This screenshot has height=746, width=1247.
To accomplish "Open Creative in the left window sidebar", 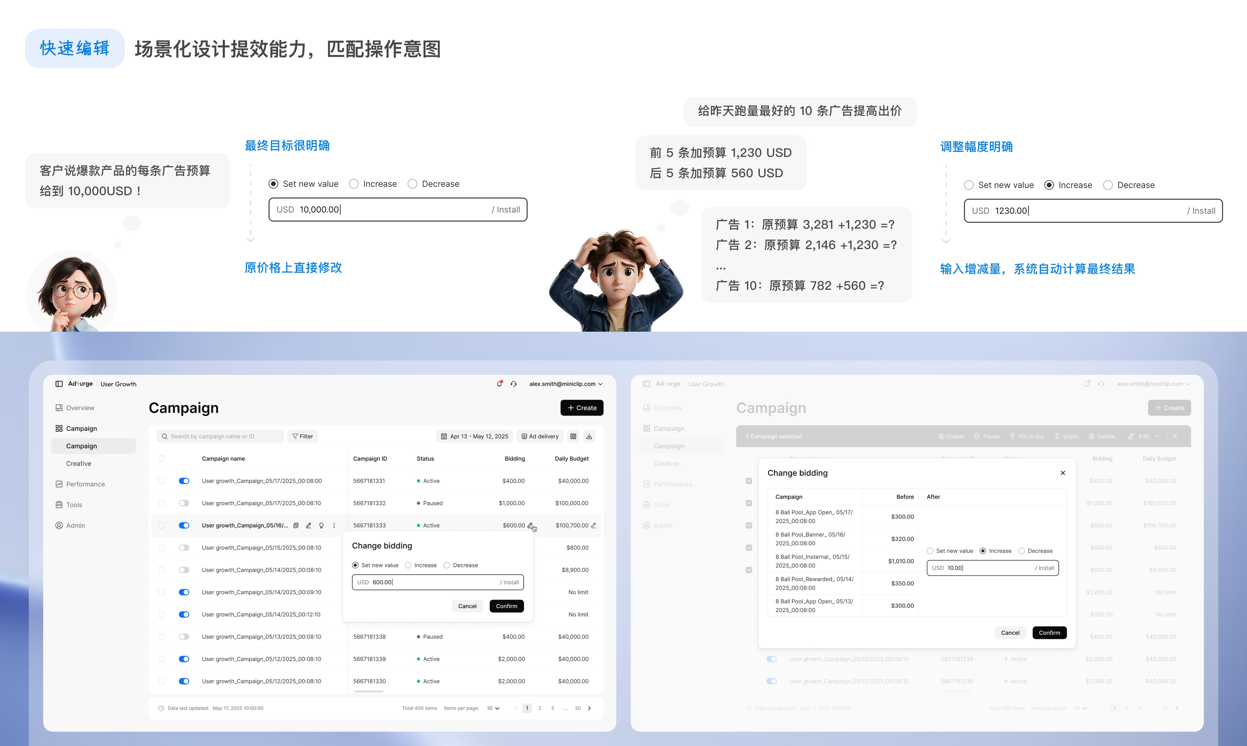I will click(x=79, y=463).
